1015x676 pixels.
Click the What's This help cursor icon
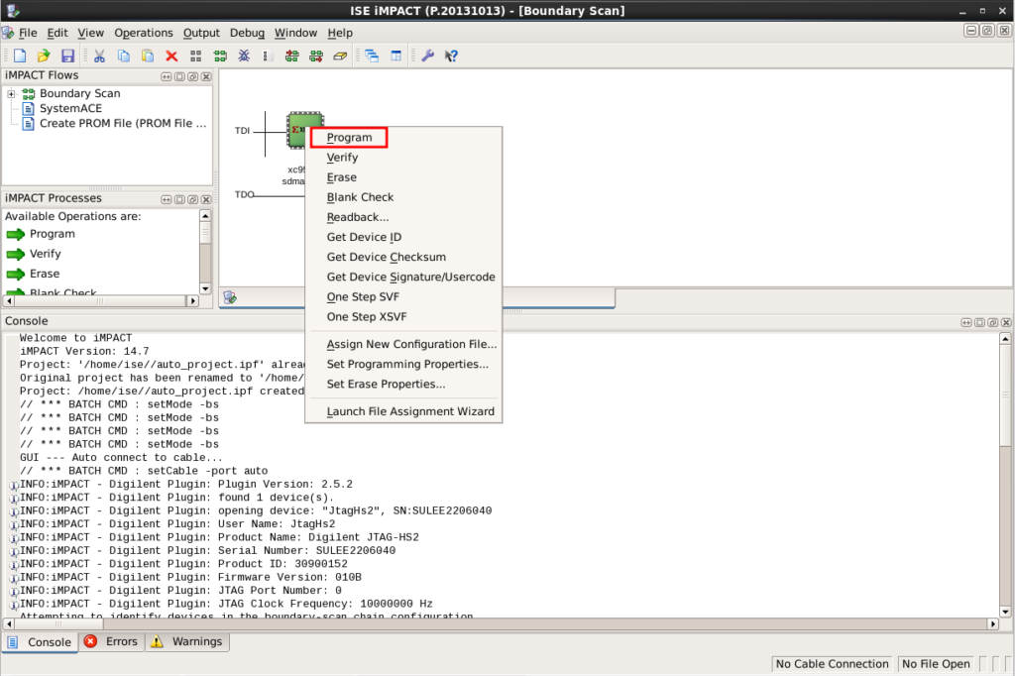451,56
